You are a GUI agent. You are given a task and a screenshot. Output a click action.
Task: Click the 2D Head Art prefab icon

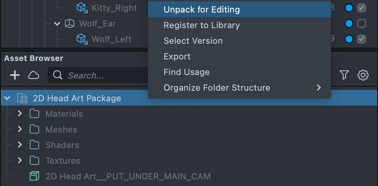34,176
